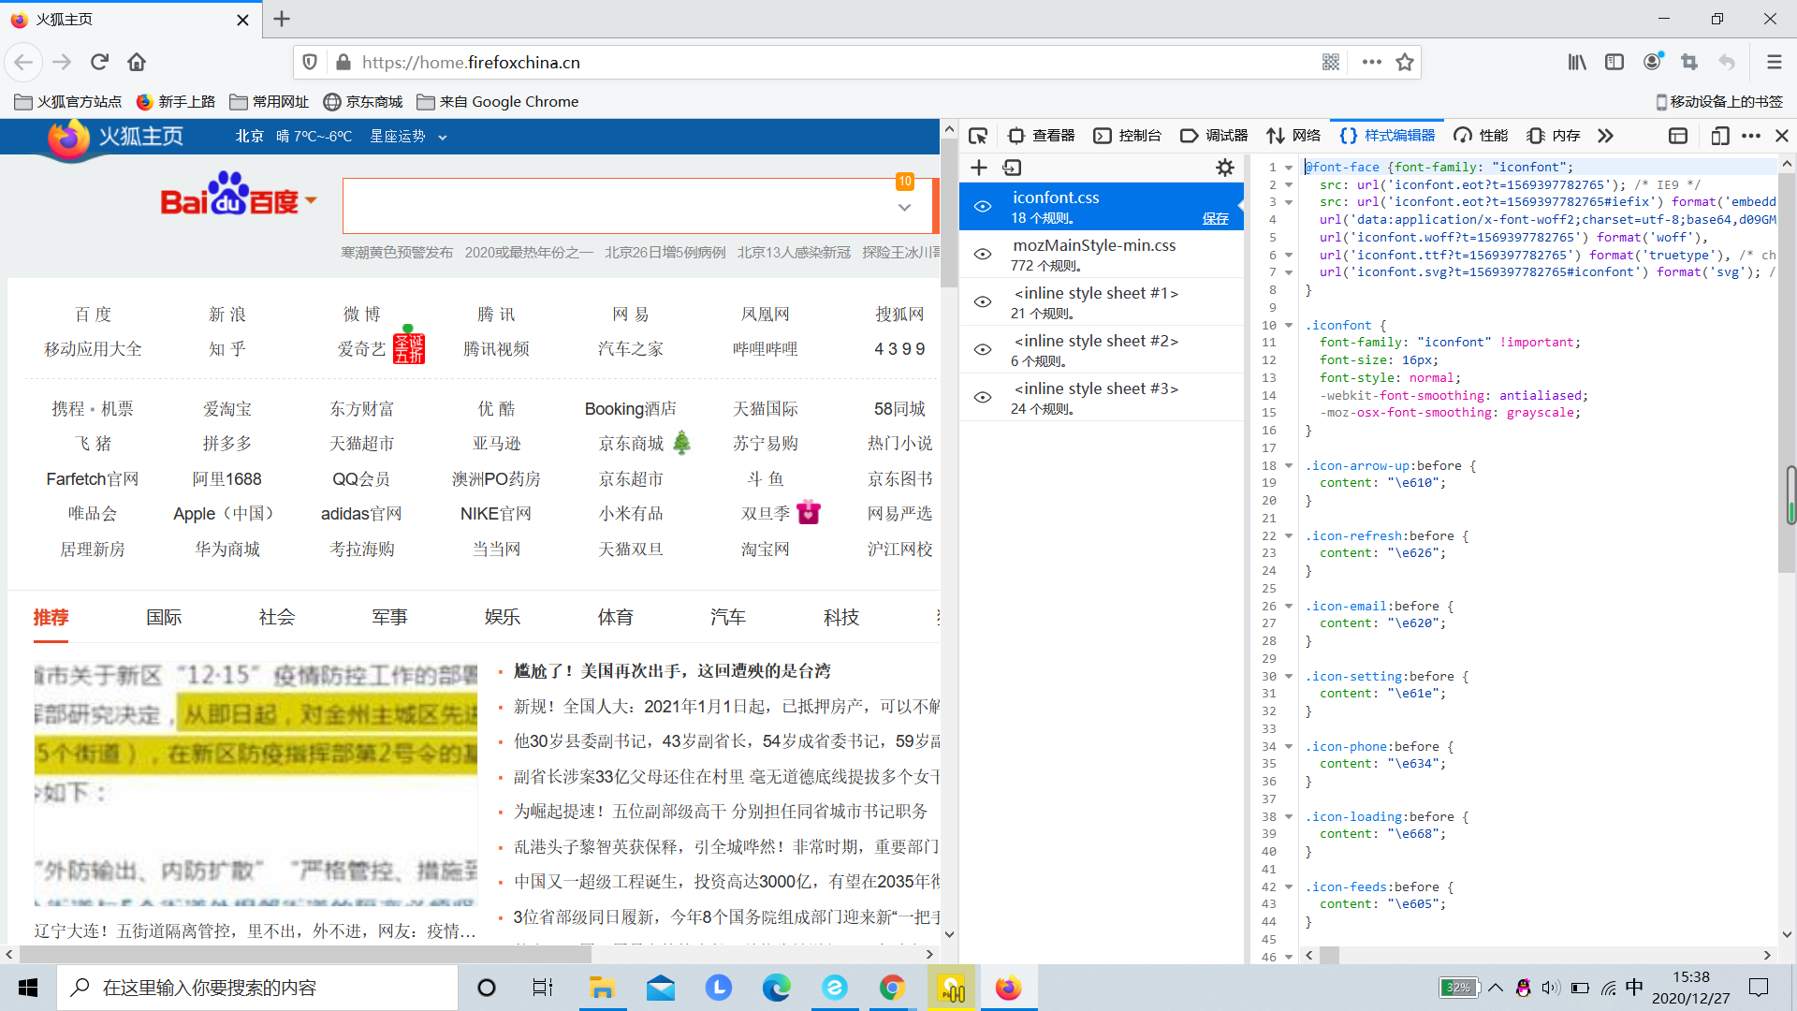Collapse the @font-face block at line 1

pyautogui.click(x=1289, y=168)
